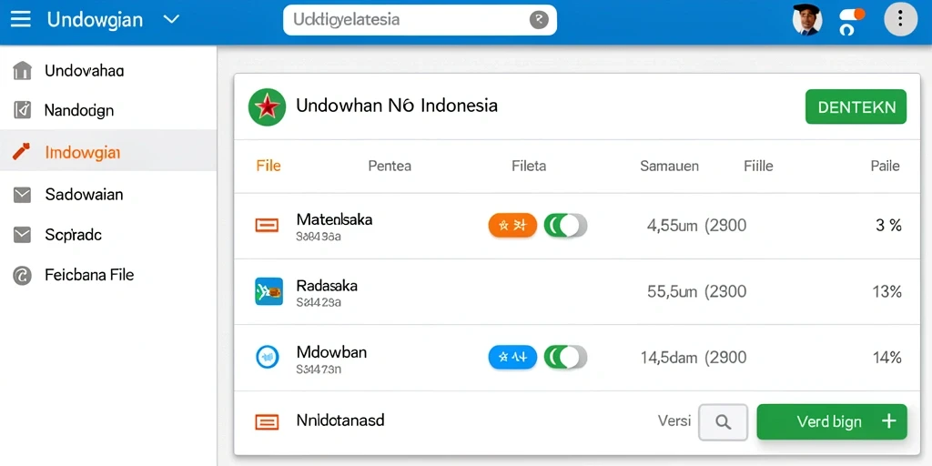The image size is (932, 466).
Task: Click the Sadowaian envelope icon
Action: (x=22, y=195)
